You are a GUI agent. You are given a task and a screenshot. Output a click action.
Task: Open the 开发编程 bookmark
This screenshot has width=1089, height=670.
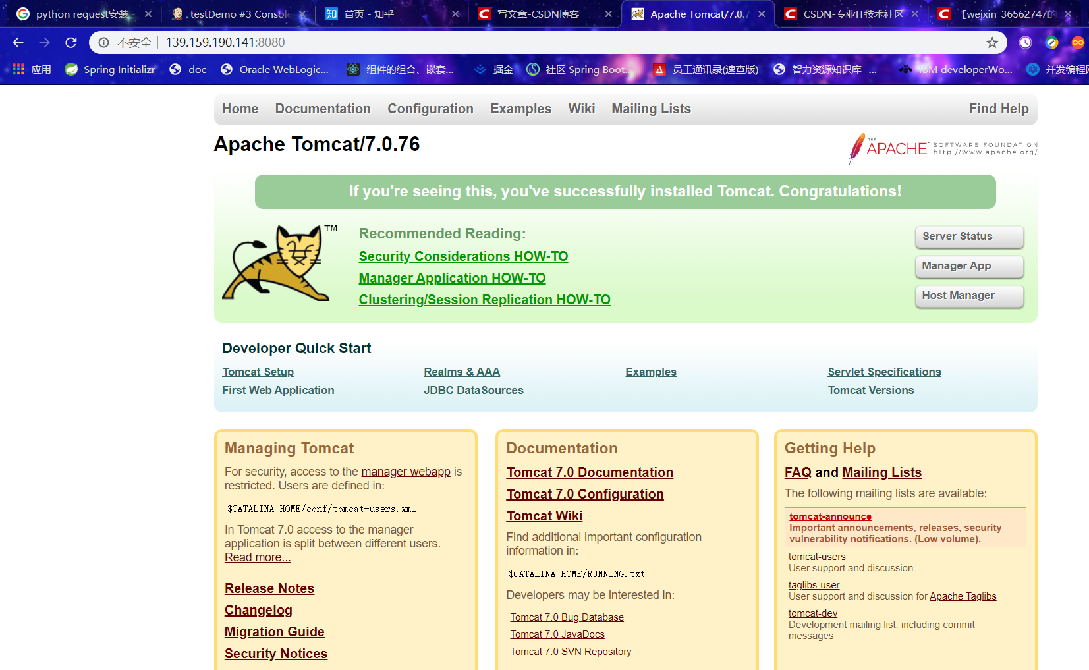pos(1058,69)
